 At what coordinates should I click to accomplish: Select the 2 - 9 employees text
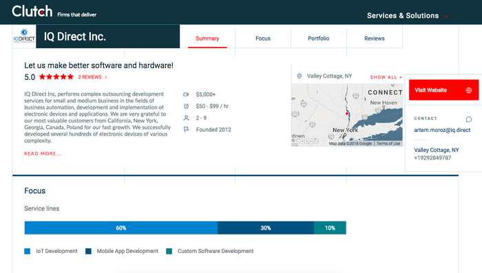coord(201,118)
